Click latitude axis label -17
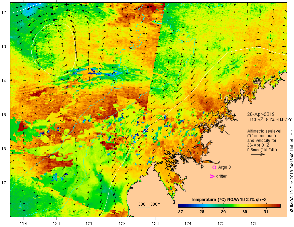 click(x=4, y=183)
